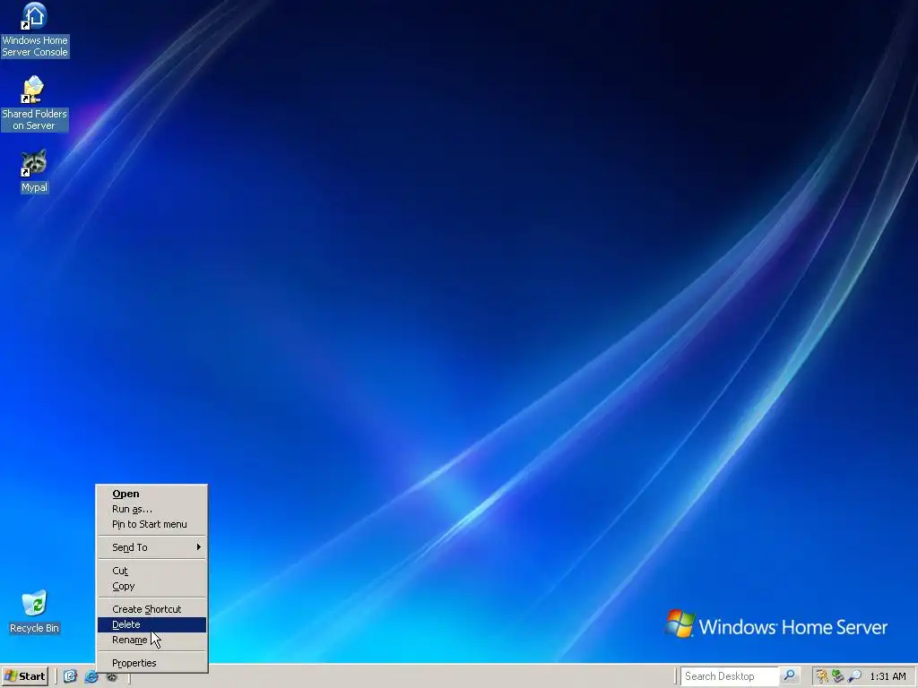Choose Cut in the context menu
Image resolution: width=918 pixels, height=688 pixels.
click(152, 571)
